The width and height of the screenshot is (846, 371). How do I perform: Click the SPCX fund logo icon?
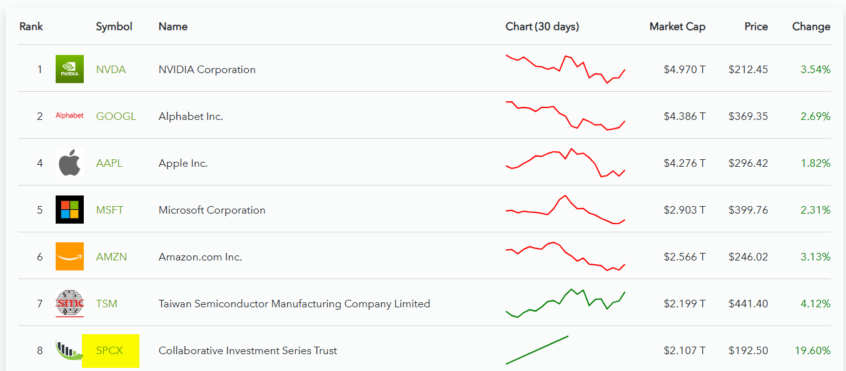click(x=69, y=350)
